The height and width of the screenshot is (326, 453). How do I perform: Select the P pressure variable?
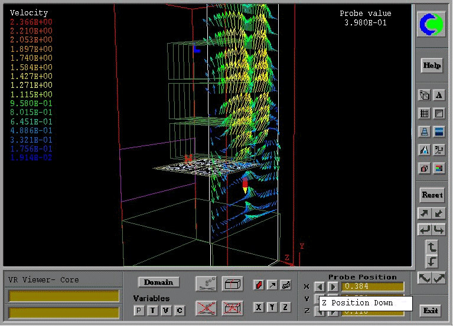pos(139,310)
